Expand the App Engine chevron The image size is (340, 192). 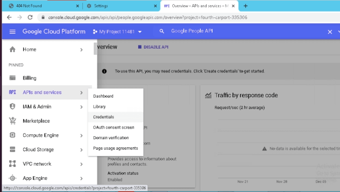[x=81, y=178]
